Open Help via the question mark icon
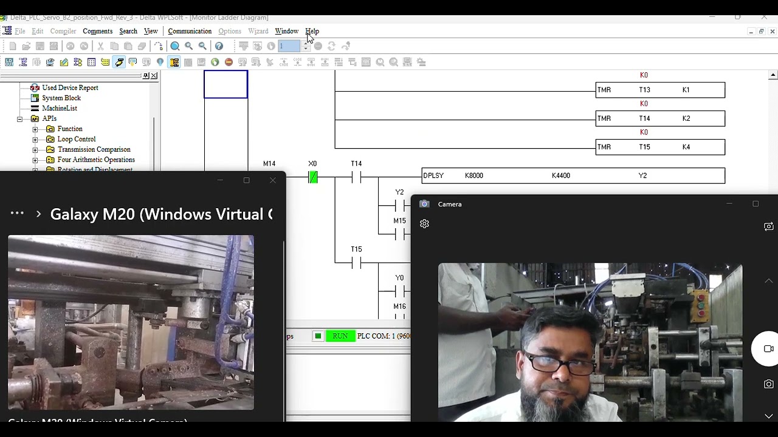The image size is (778, 437). [219, 46]
